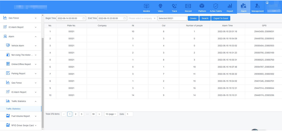Expand the RFID Driver Swipe Card chevron
Image resolution: width=282 pixels, height=131 pixels.
coord(36,125)
